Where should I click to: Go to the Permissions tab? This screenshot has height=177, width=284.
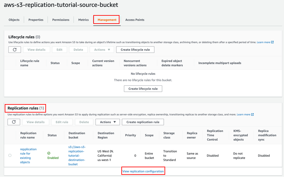[x=61, y=20]
